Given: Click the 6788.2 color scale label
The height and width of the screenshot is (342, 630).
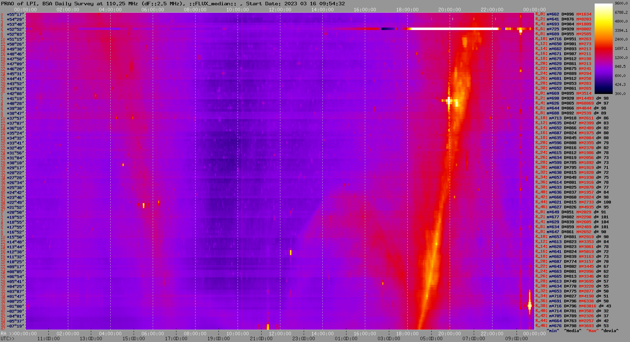Looking at the screenshot, I should (621, 12).
